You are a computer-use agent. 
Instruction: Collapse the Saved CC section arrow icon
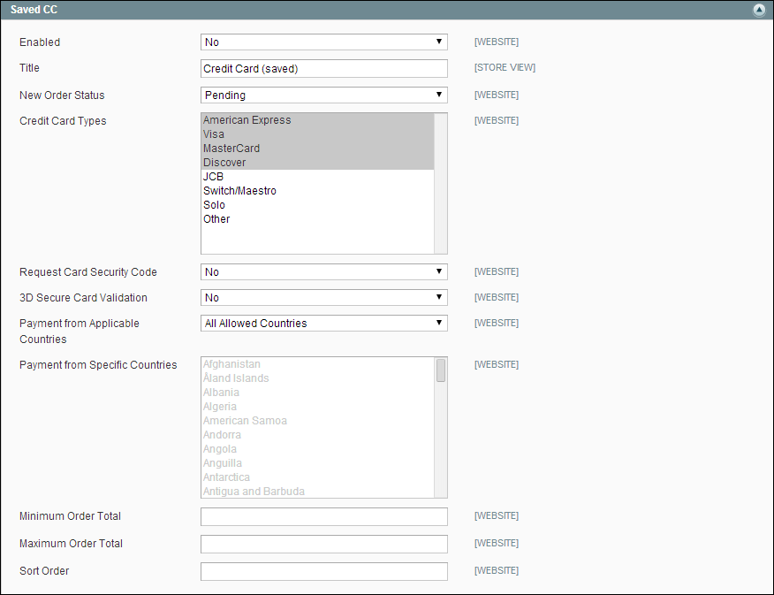click(759, 10)
